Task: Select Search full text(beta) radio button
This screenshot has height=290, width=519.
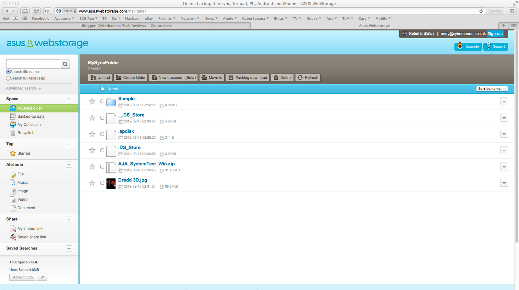Action: coord(8,78)
